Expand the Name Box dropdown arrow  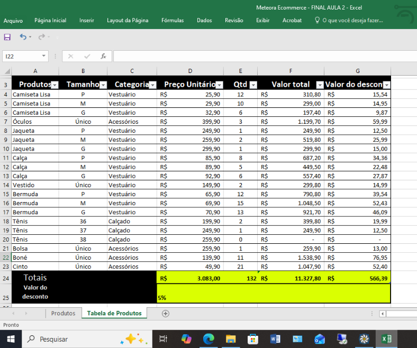tap(43, 56)
